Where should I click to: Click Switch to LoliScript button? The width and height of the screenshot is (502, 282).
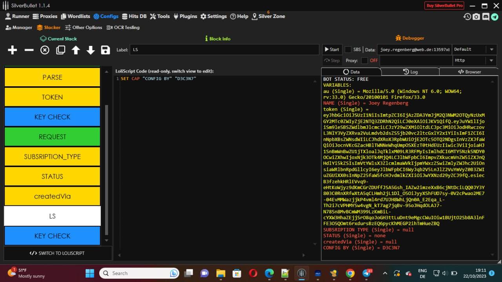[x=57, y=253]
